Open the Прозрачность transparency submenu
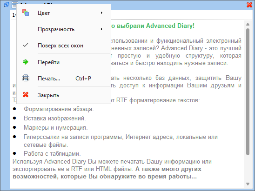This screenshot has height=191, width=255. tap(64, 29)
